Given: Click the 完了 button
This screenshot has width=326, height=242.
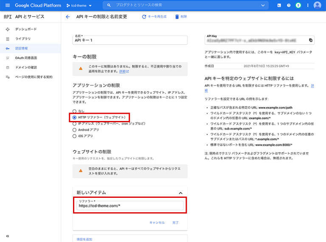Looking at the screenshot, I should (175, 222).
